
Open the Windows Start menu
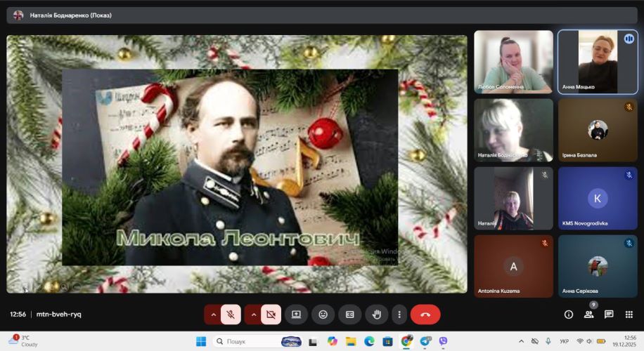[x=201, y=341]
